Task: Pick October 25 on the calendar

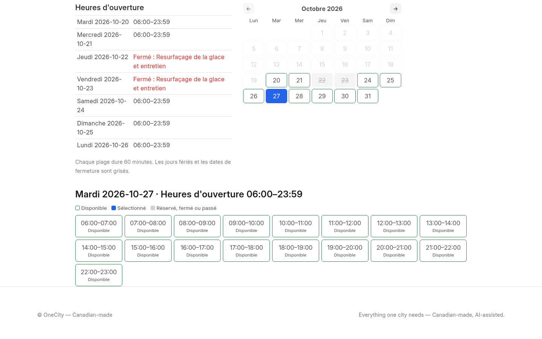Action: click(390, 80)
